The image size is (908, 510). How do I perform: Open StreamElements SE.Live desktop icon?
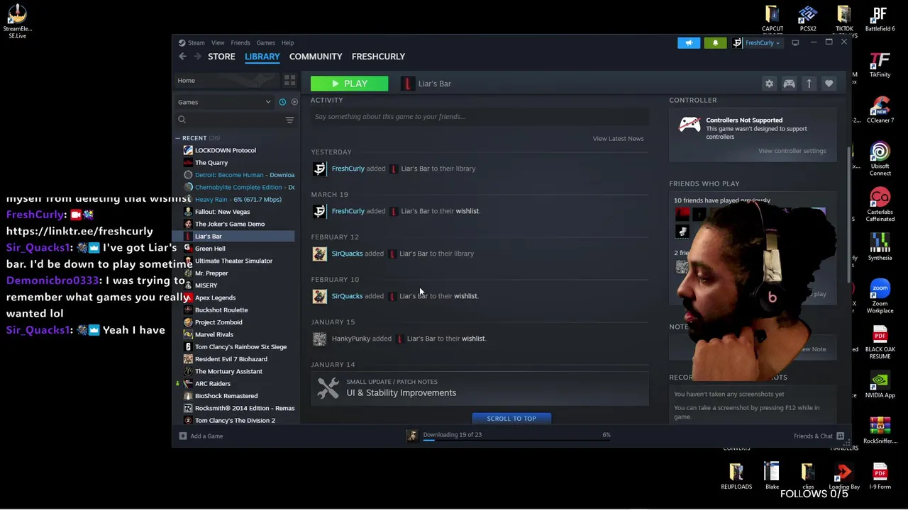tap(17, 21)
